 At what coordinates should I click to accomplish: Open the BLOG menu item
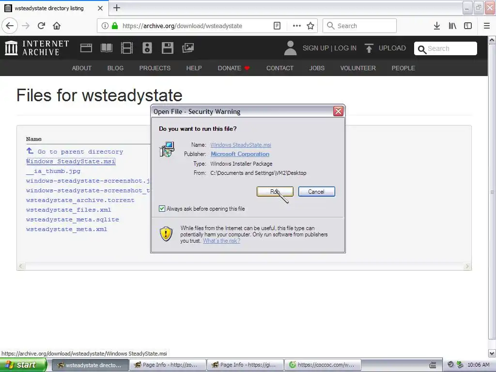(x=115, y=68)
